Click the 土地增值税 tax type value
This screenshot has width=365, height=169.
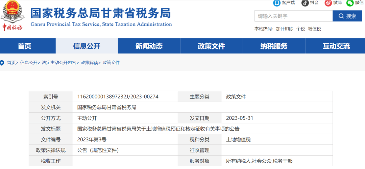tap(238, 140)
